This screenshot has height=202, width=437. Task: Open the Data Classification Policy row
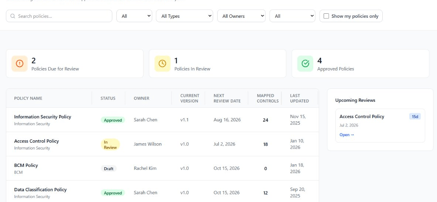tap(163, 192)
